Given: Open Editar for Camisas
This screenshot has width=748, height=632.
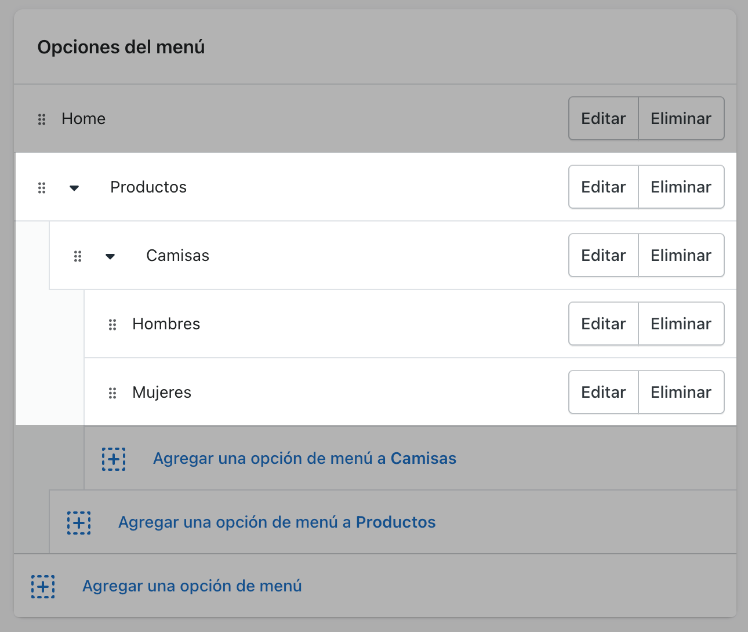Looking at the screenshot, I should coord(604,255).
